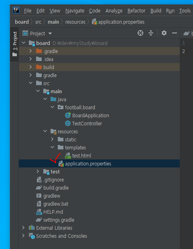Collapse the java folder

[x=45, y=99]
